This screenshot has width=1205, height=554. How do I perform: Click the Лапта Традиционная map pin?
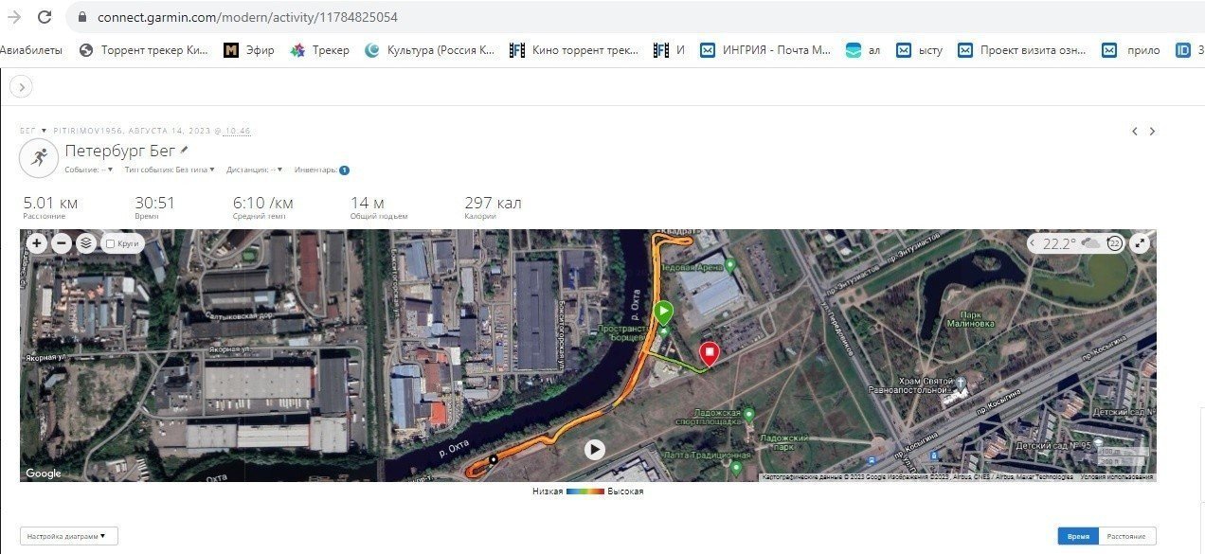(x=736, y=469)
